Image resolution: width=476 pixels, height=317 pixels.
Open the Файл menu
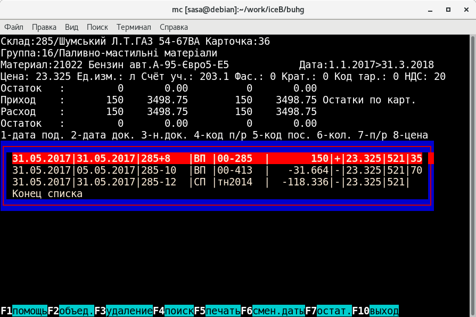point(13,27)
